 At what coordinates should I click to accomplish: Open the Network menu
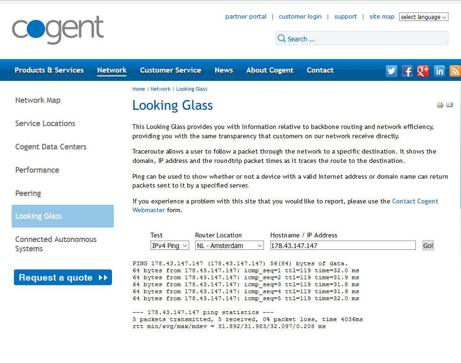112,70
